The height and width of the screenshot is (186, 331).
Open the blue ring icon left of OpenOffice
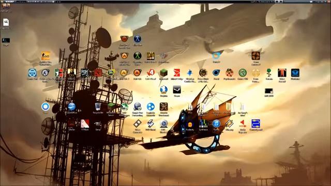click(46, 107)
